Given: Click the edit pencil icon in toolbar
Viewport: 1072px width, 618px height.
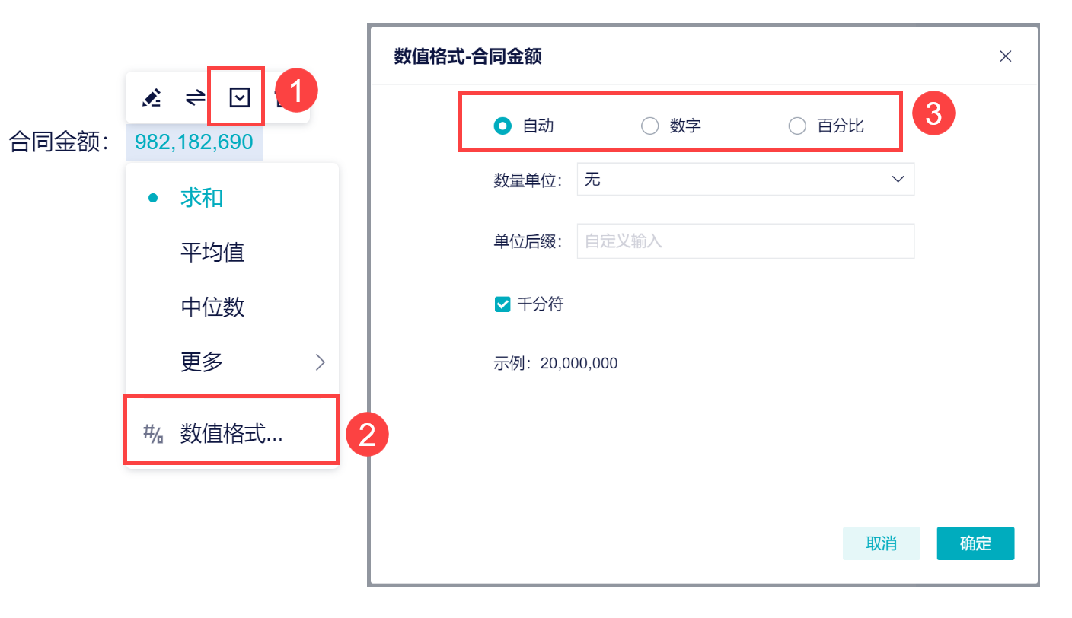Looking at the screenshot, I should tap(152, 97).
